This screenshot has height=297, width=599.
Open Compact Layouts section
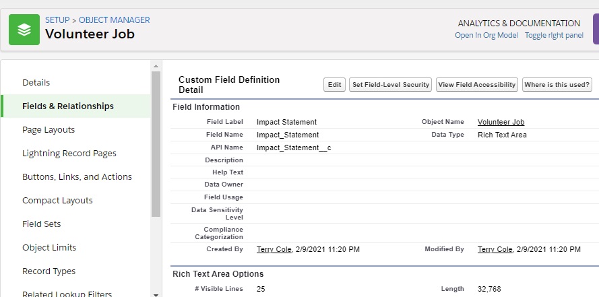point(57,201)
